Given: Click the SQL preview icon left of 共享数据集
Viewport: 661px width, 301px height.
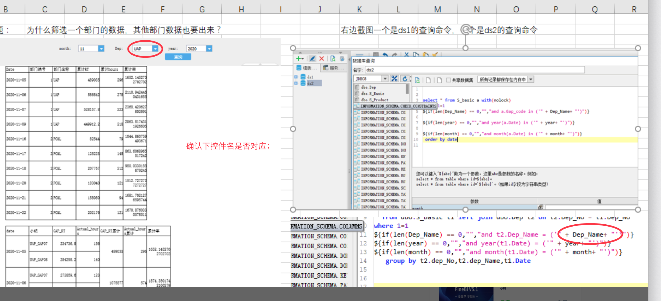Looking at the screenshot, I should pos(417,80).
